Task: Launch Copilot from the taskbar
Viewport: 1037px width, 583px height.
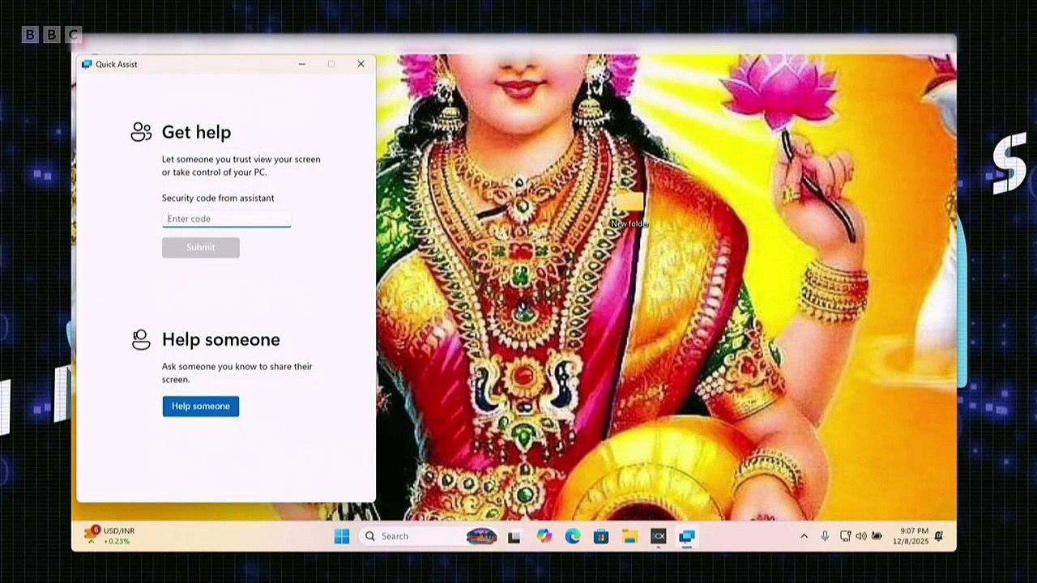Action: point(544,536)
